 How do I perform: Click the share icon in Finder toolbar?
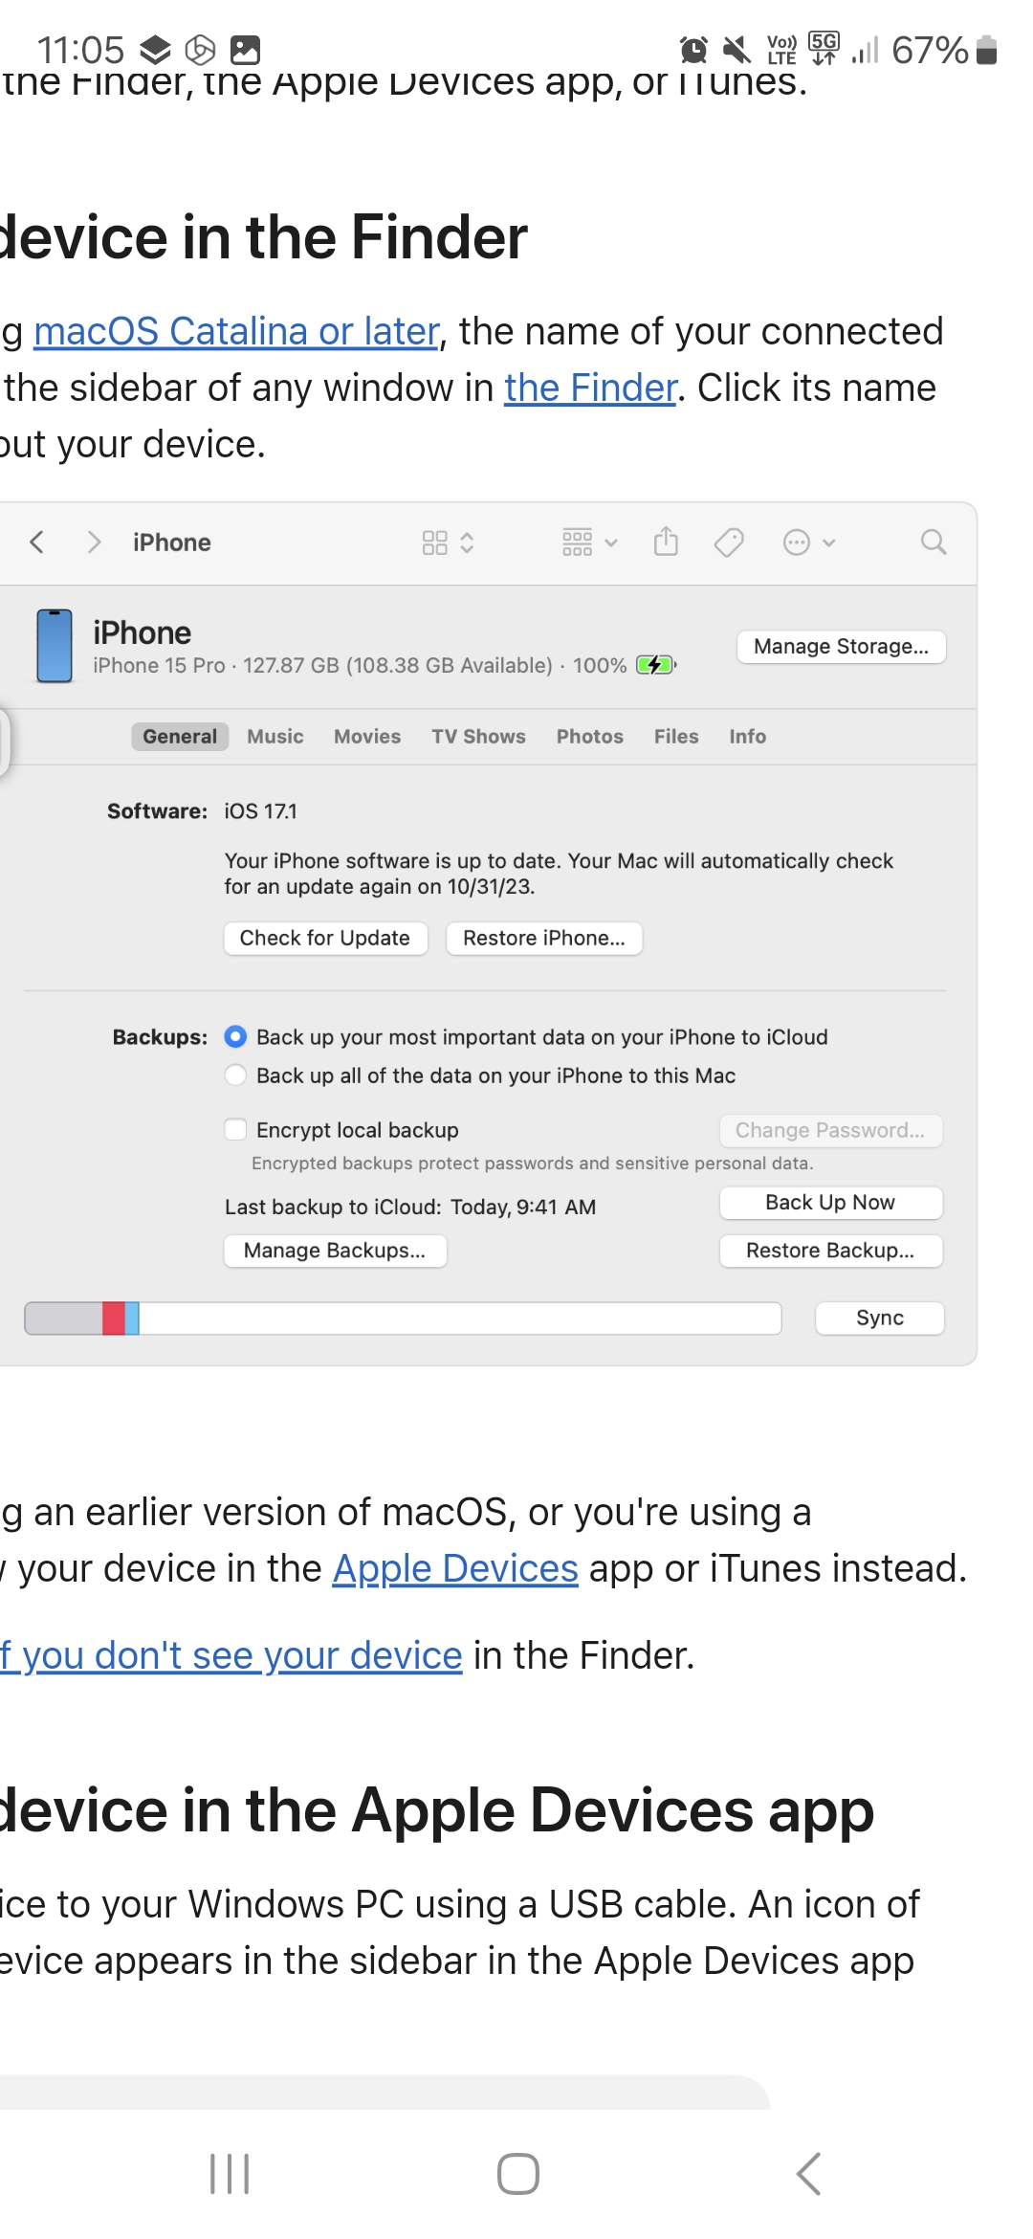[666, 543]
